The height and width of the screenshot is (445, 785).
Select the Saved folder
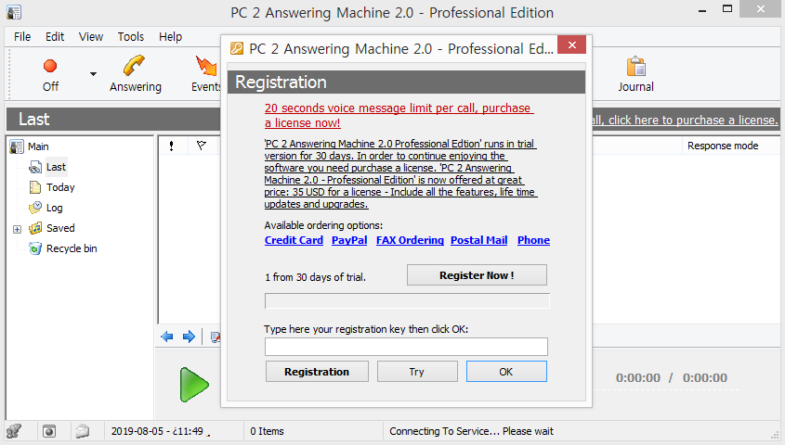(60, 228)
